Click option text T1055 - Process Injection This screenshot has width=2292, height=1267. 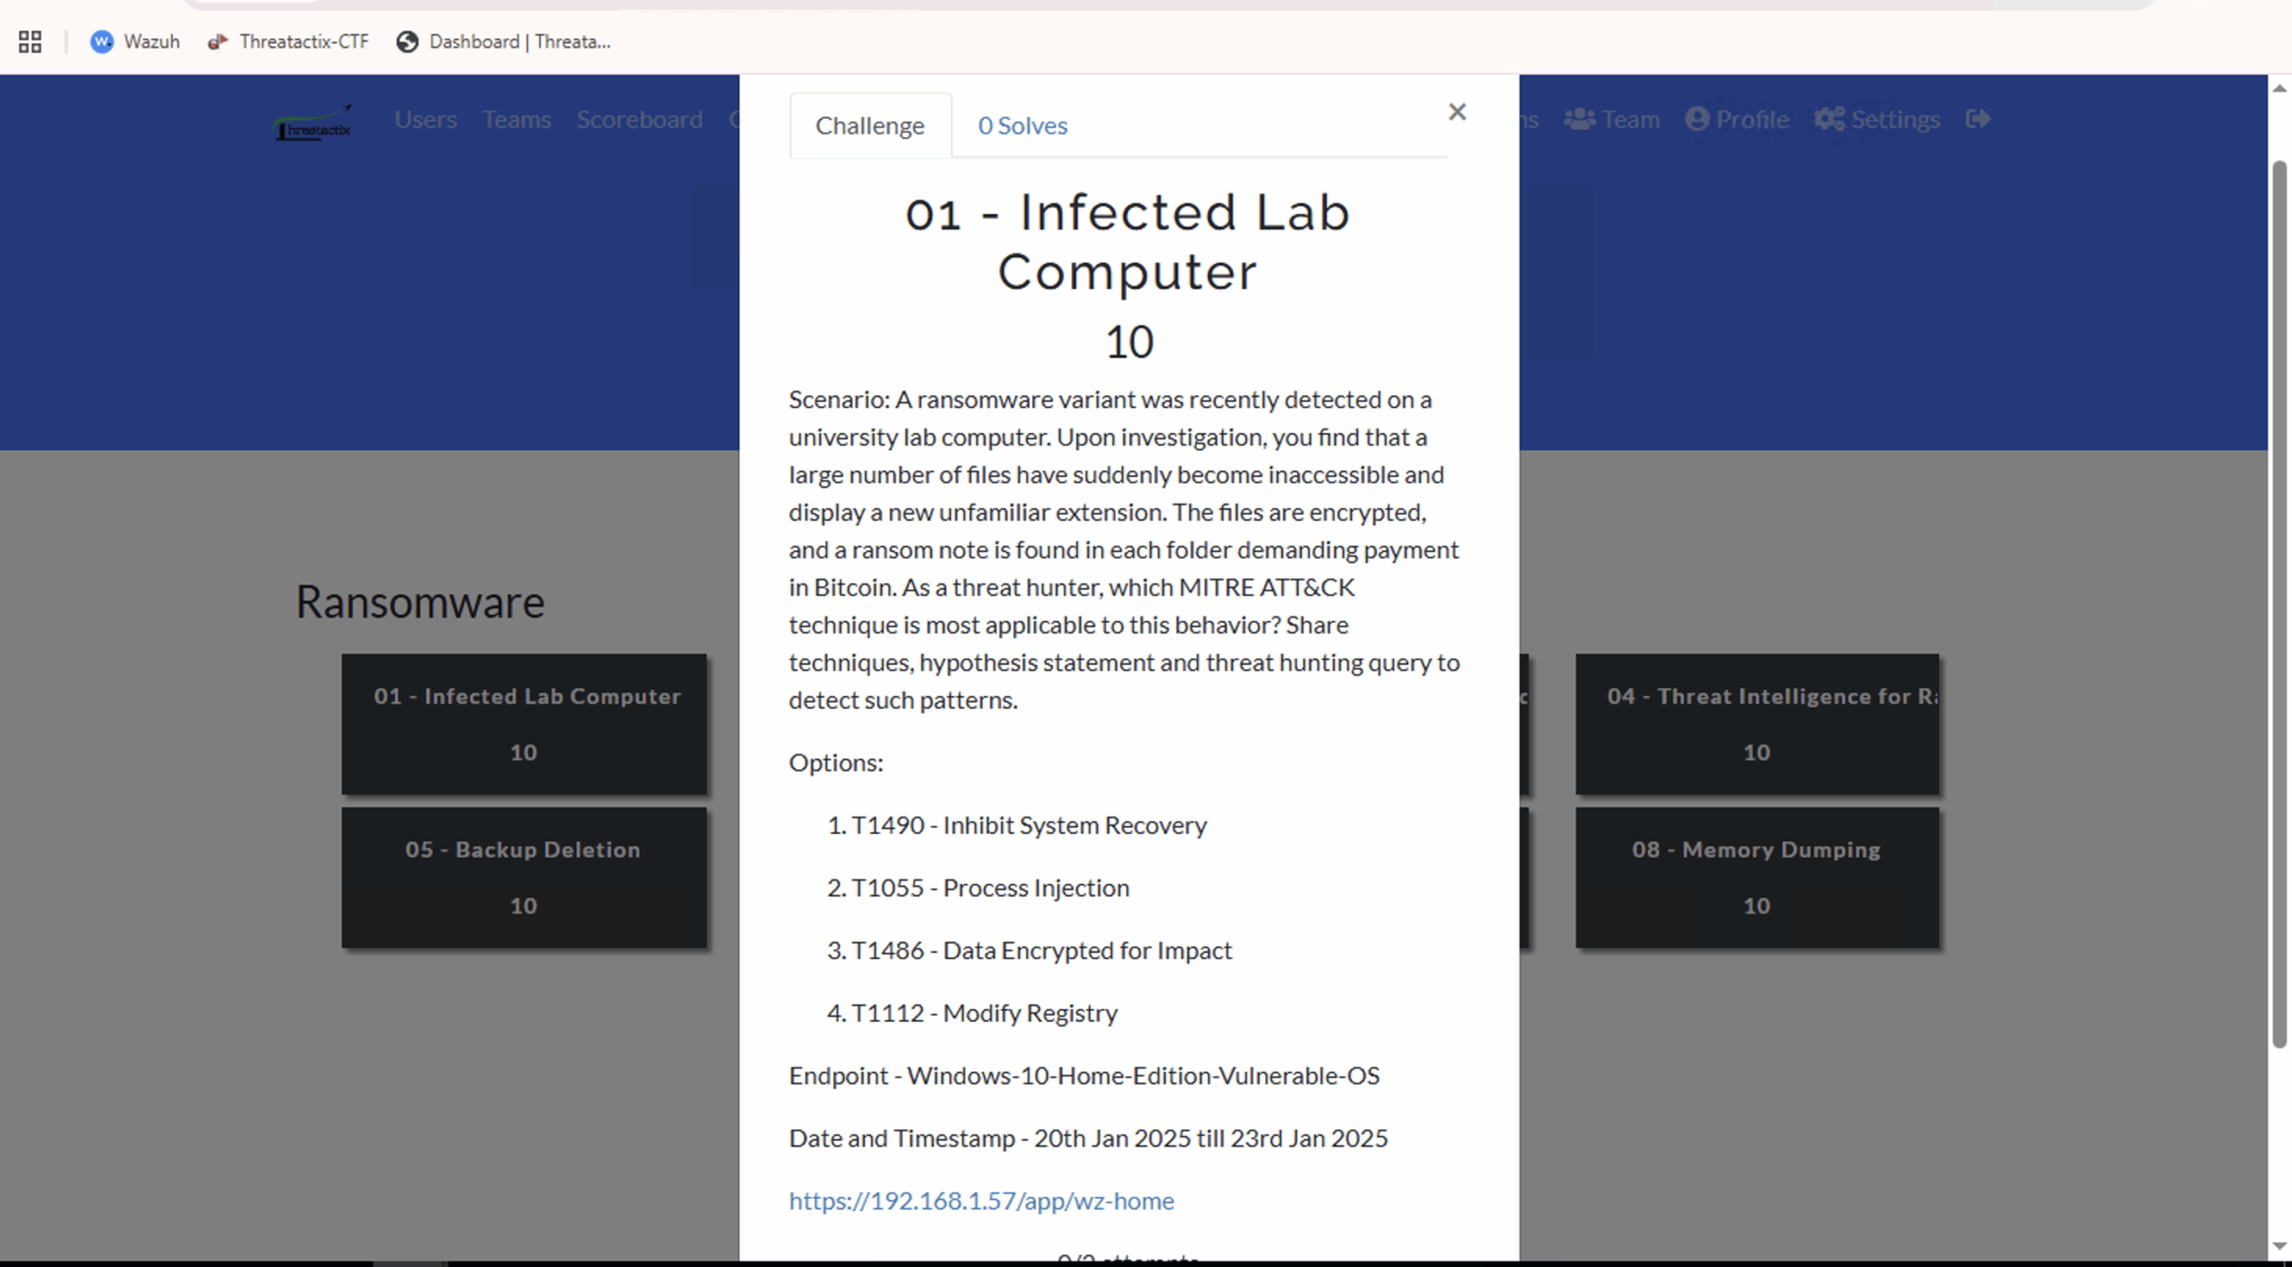990,888
